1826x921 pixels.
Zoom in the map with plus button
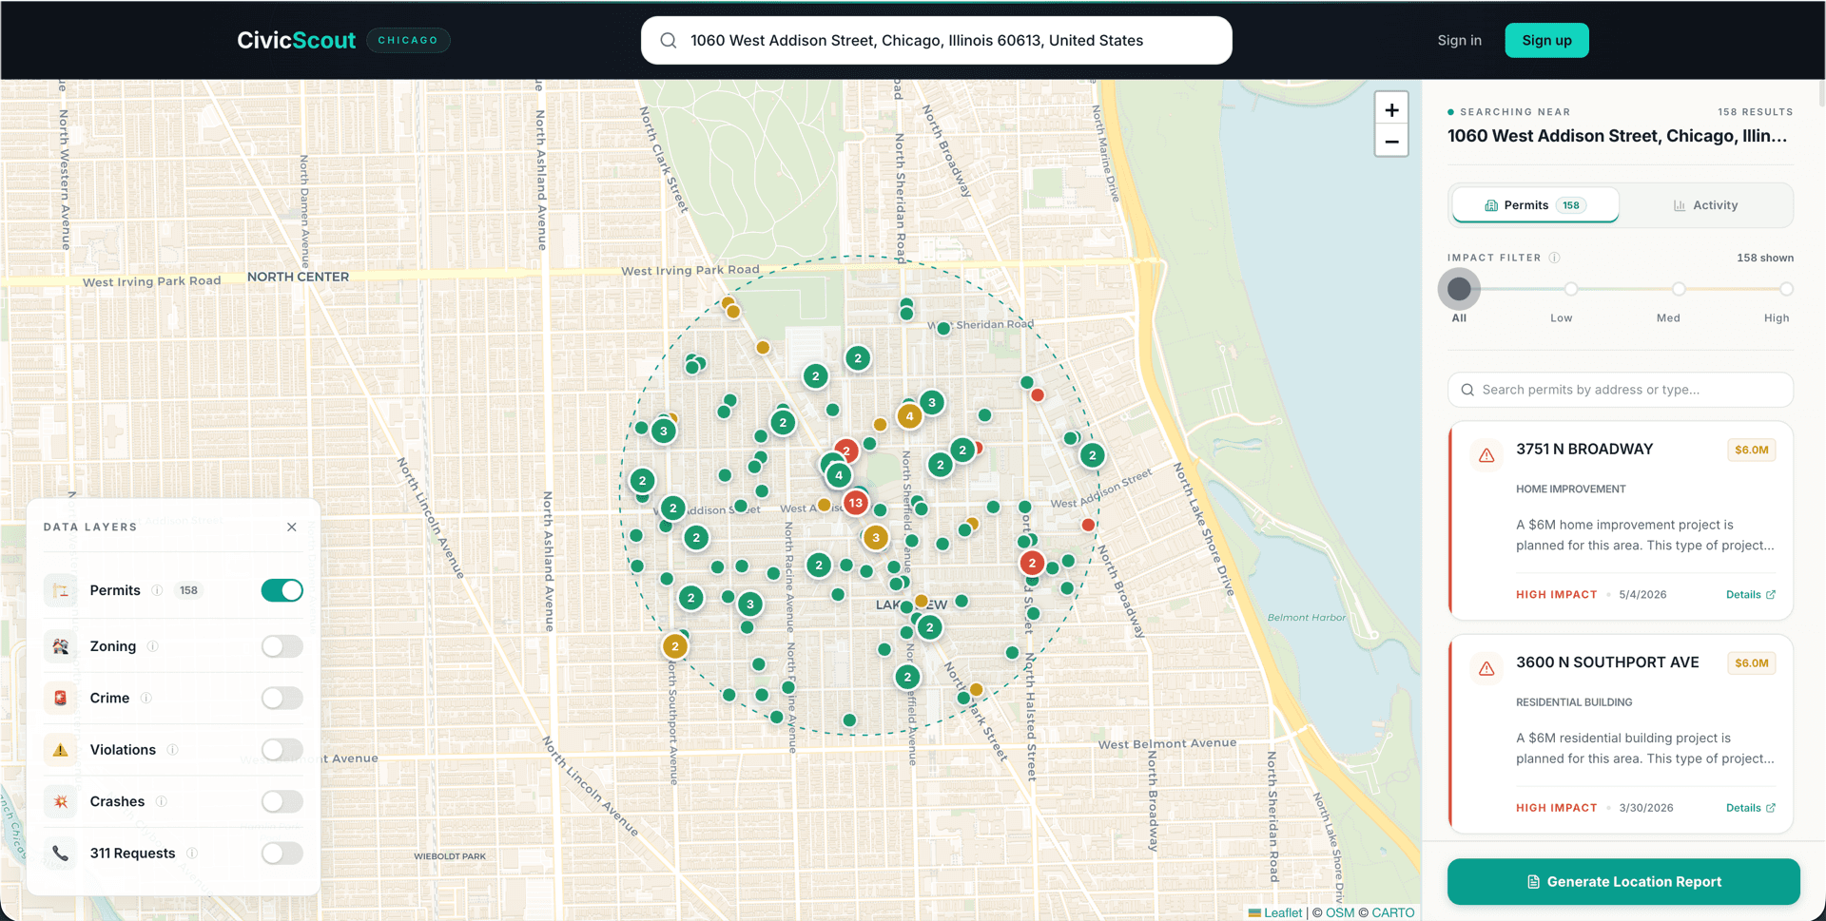click(x=1391, y=110)
